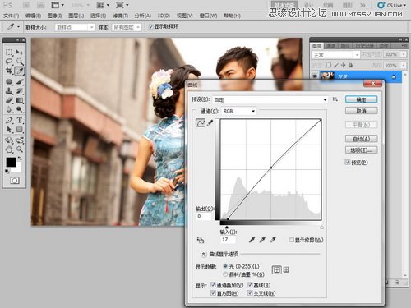Switch to detailed 10x10 grid in Curves

point(286,270)
